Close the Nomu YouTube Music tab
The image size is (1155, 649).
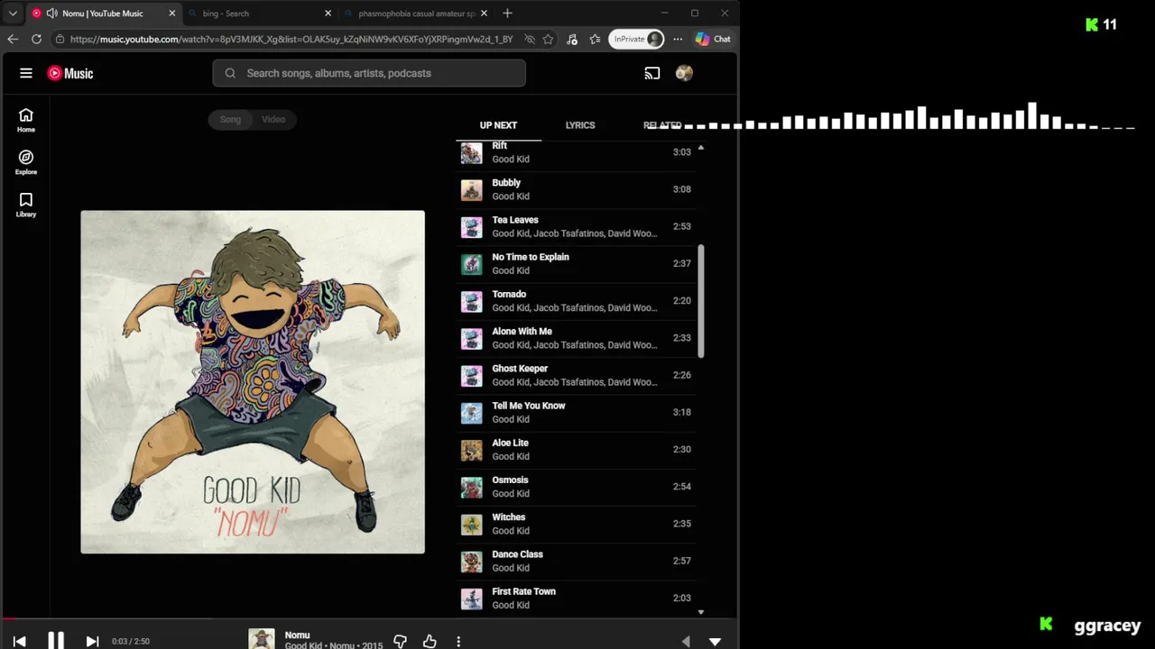click(171, 14)
